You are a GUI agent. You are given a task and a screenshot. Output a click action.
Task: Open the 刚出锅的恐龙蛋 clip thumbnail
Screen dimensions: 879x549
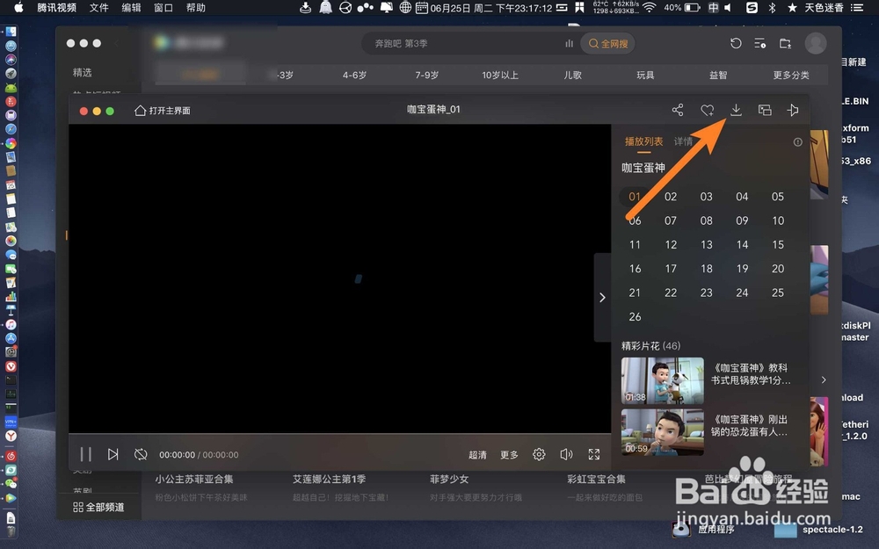pyautogui.click(x=662, y=432)
